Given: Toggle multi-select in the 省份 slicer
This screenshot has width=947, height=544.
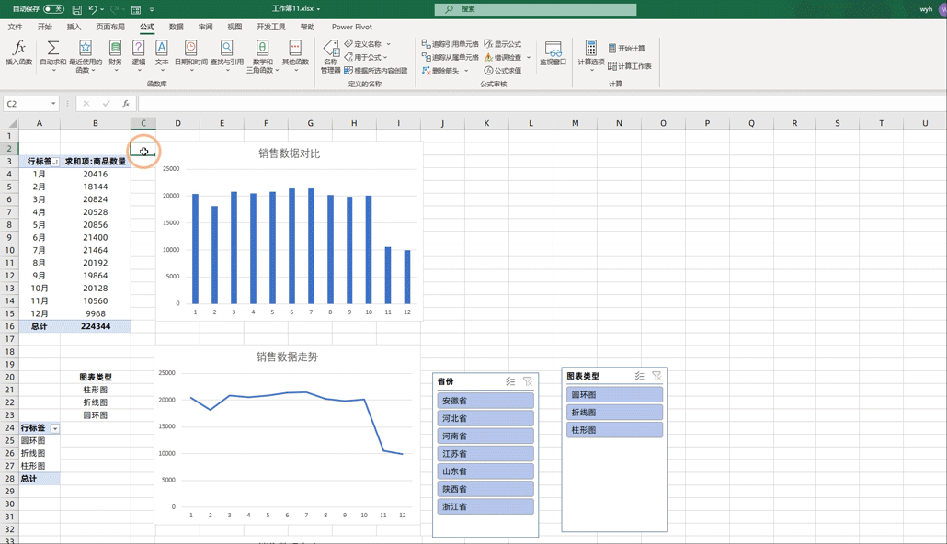Looking at the screenshot, I should 510,381.
